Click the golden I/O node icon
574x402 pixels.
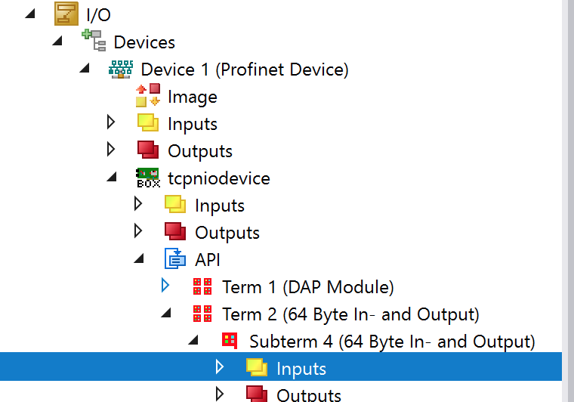pos(66,14)
